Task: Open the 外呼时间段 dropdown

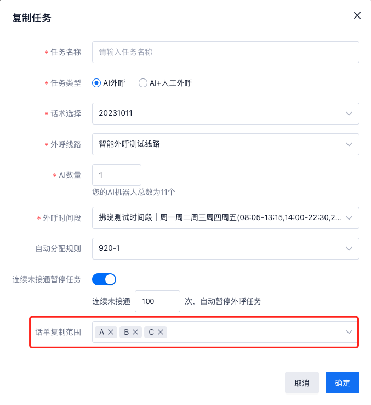Action: 349,218
